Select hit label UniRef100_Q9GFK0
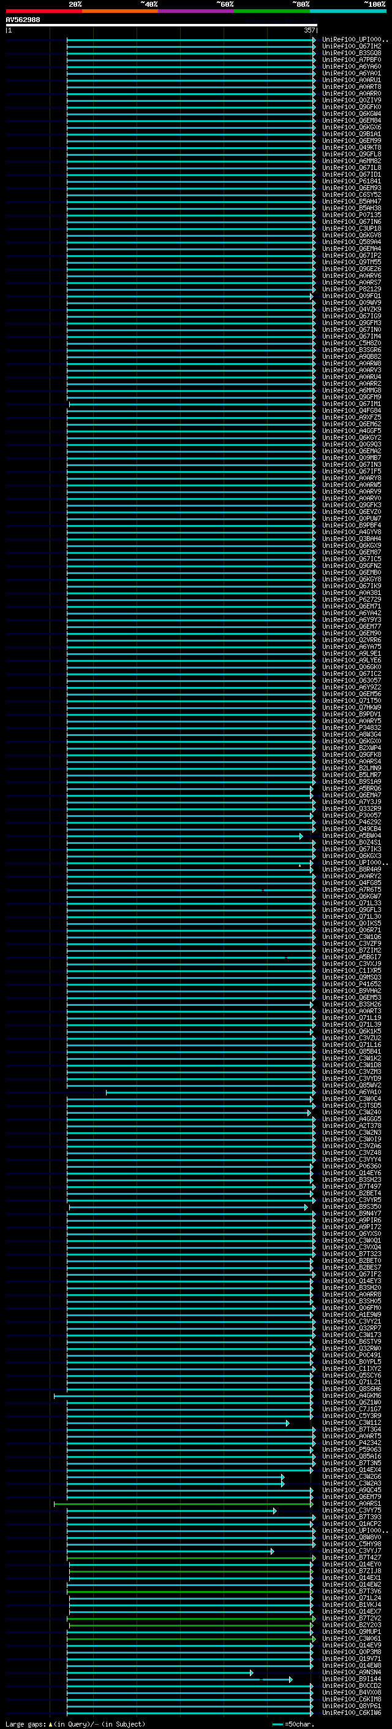The width and height of the screenshot is (392, 1729). [x=352, y=107]
